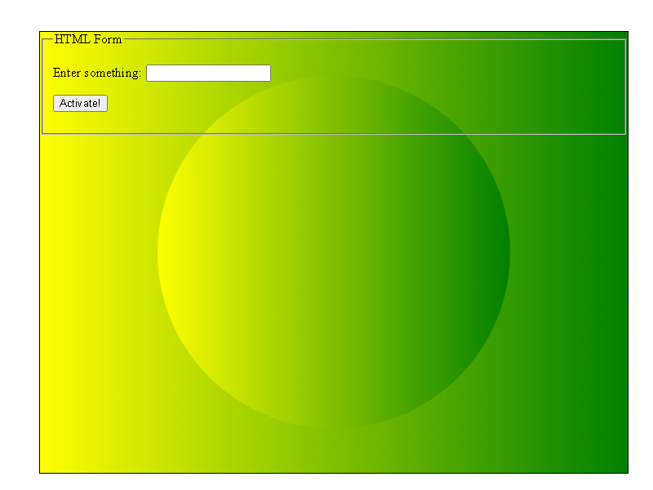Click the fieldset's bottom border line

click(x=334, y=134)
